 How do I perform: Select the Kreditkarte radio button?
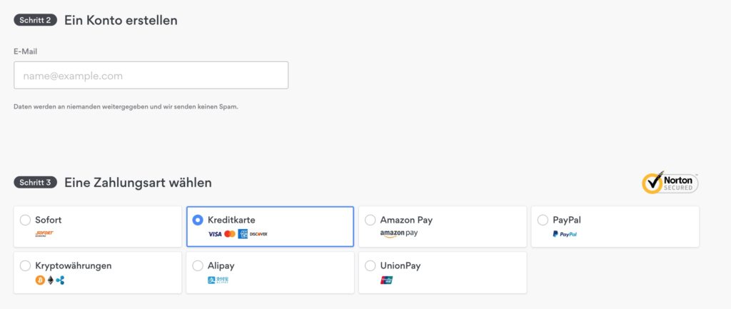click(198, 220)
